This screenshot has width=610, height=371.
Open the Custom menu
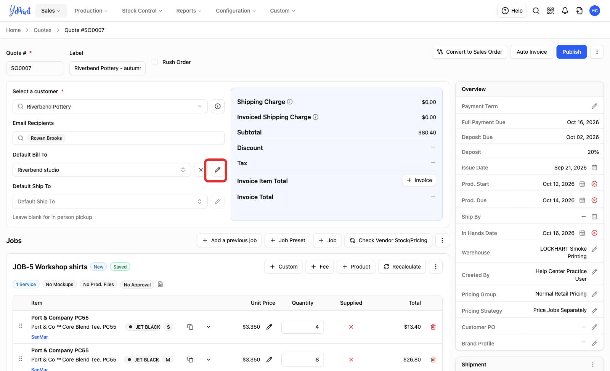(x=283, y=11)
